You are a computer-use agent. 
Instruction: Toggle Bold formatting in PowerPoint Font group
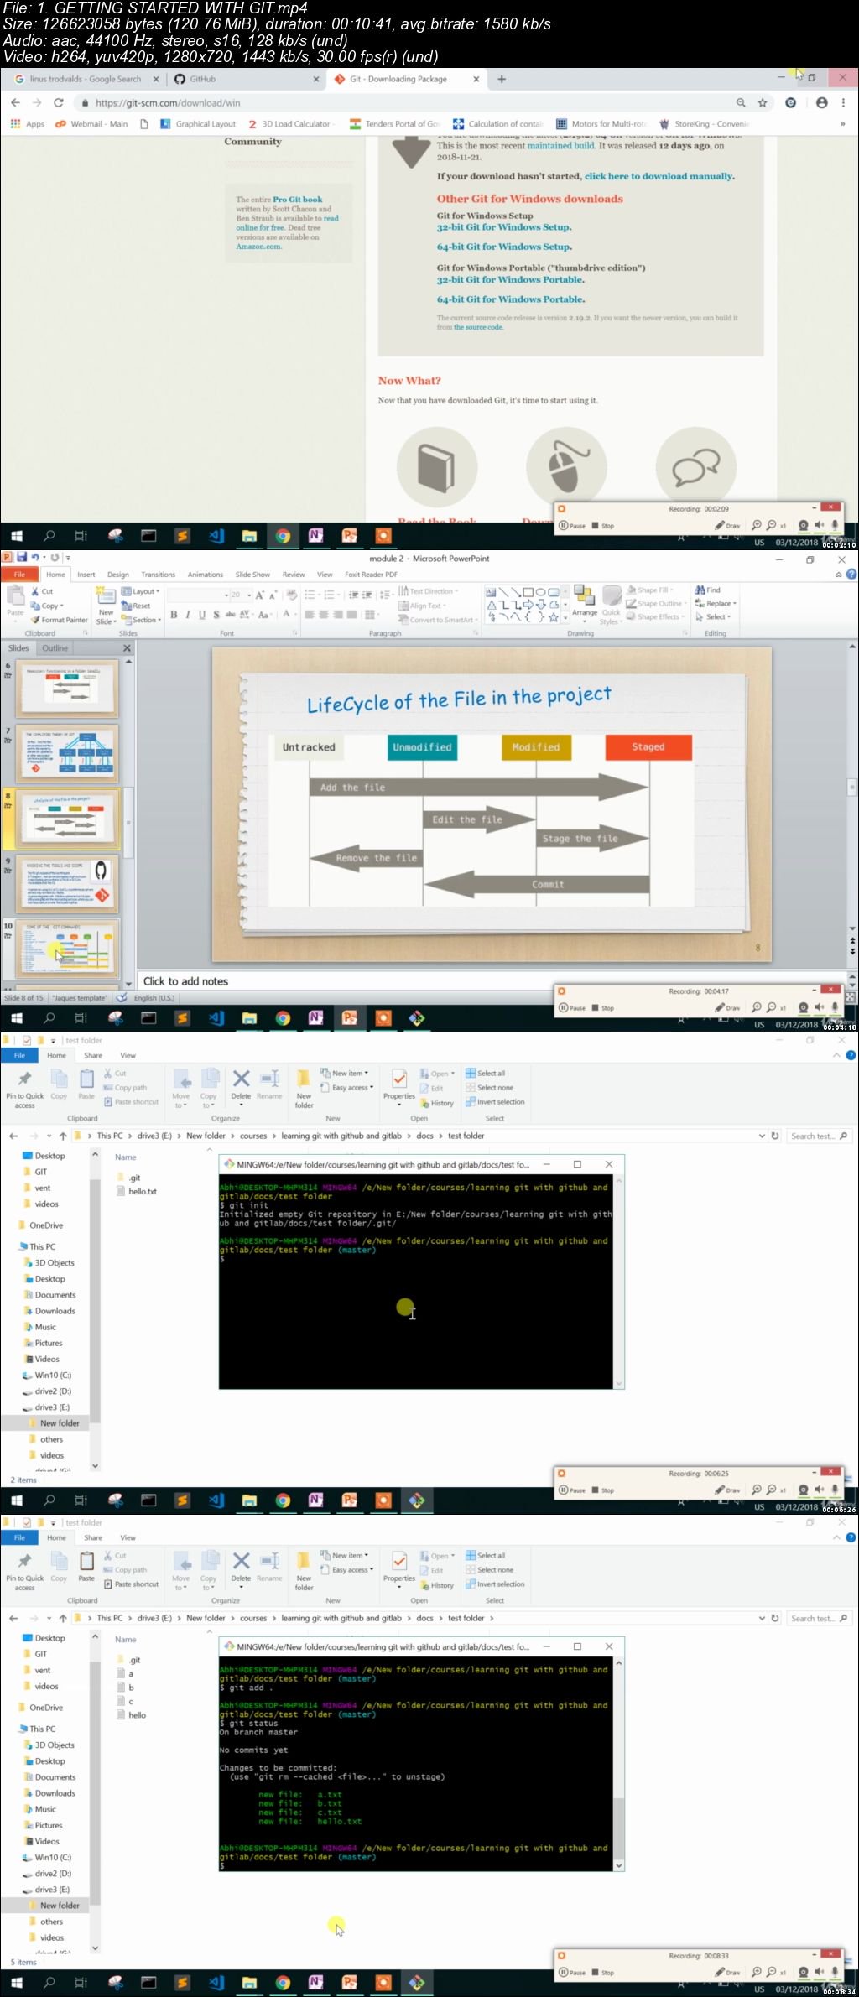pos(174,615)
